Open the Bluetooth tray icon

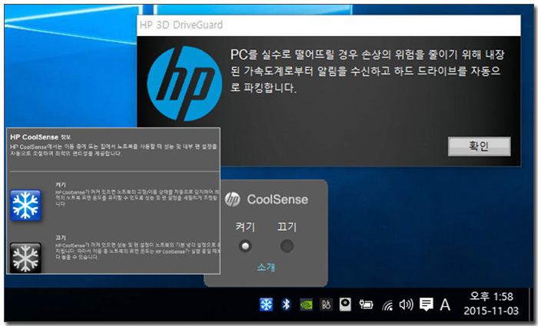pos(286,304)
